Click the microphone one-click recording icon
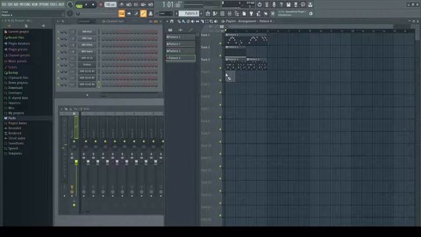Viewport: 421px width, 237px height. coord(274,5)
